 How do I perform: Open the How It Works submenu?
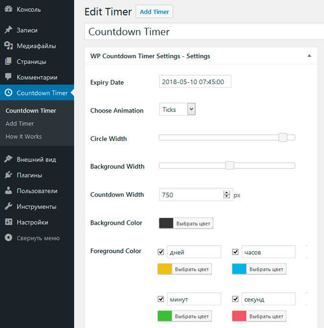[23, 137]
